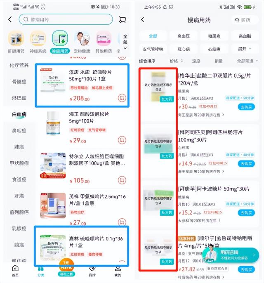
Task: Add 海王 醋酸泼尼松片 to cart
Action: [x=122, y=140]
